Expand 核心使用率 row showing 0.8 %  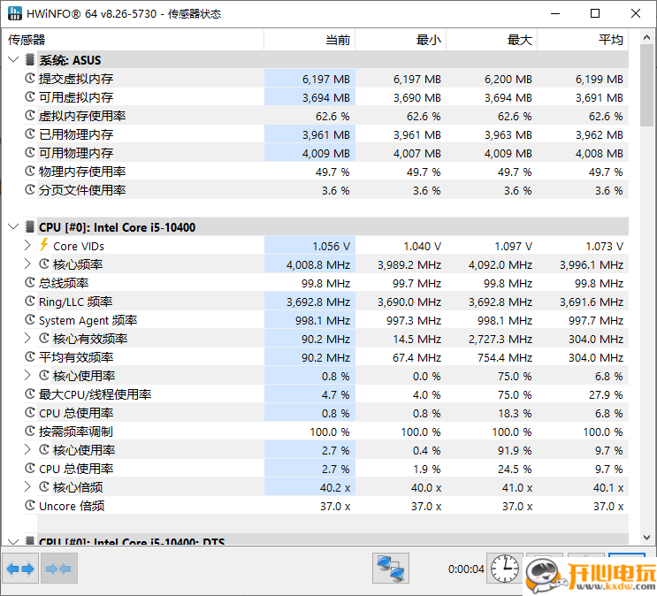pyautogui.click(x=27, y=376)
